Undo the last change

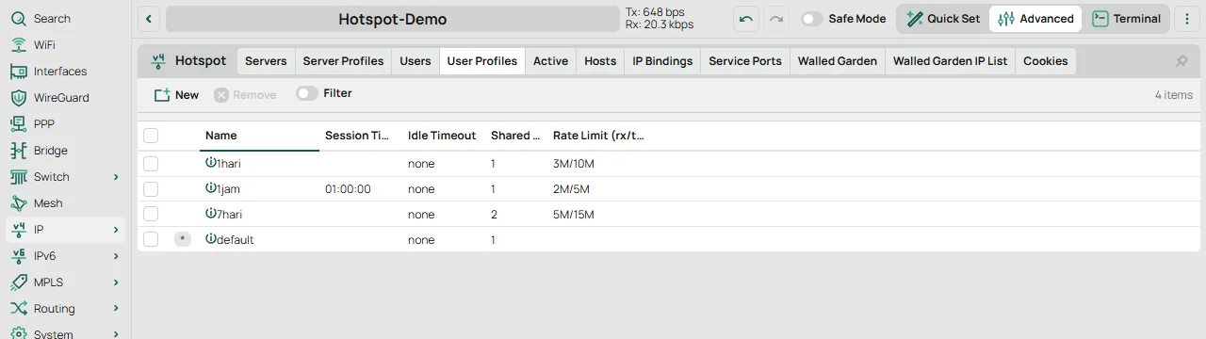(746, 19)
